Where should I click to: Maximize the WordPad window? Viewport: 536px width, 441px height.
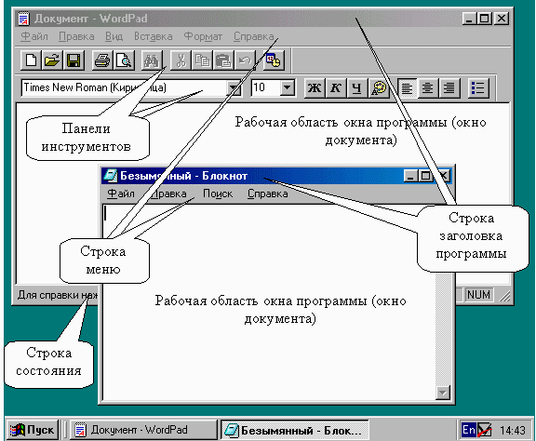485,19
